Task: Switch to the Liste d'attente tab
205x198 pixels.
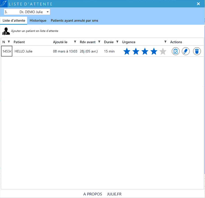Action: [x=14, y=20]
